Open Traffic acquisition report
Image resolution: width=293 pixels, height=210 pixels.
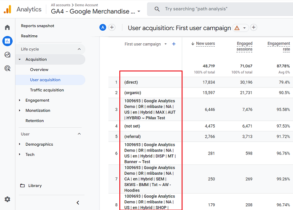point(47,90)
